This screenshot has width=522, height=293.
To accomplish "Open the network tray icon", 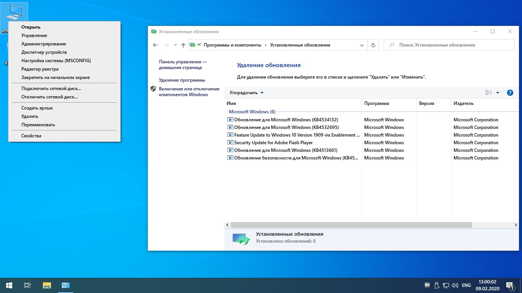I will point(446,285).
